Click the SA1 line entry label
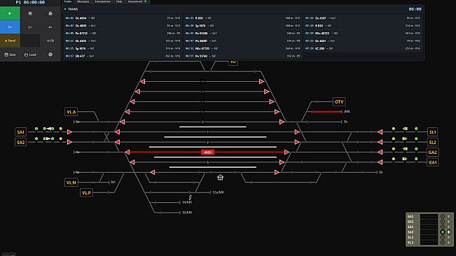 pyautogui.click(x=20, y=132)
